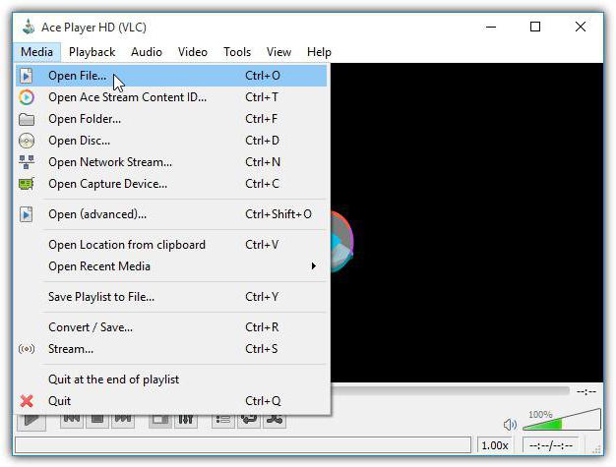
Task: Adjust the volume slider at 100%
Action: (x=562, y=420)
